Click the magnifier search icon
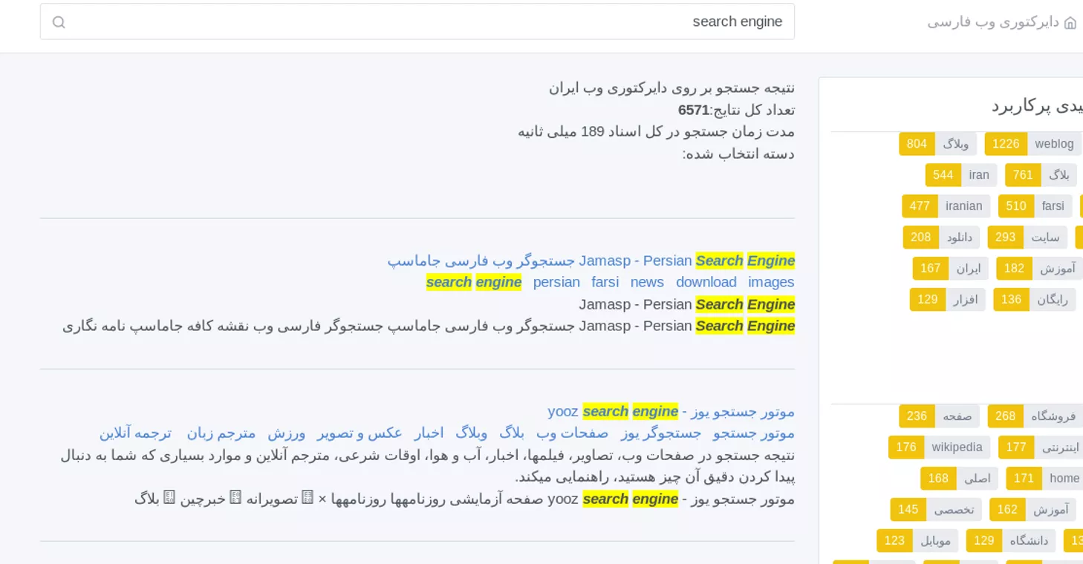This screenshot has width=1083, height=564. (x=59, y=22)
